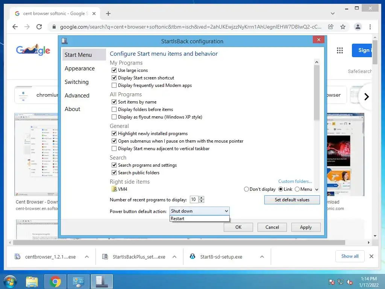Click the Start8-sd-setup.exe download icon
This screenshot has height=289, width=385.
coord(192,257)
